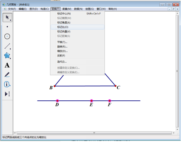This screenshot has height=142, width=181.
Task: Click the scroll down arrow
Action: click(x=177, y=129)
